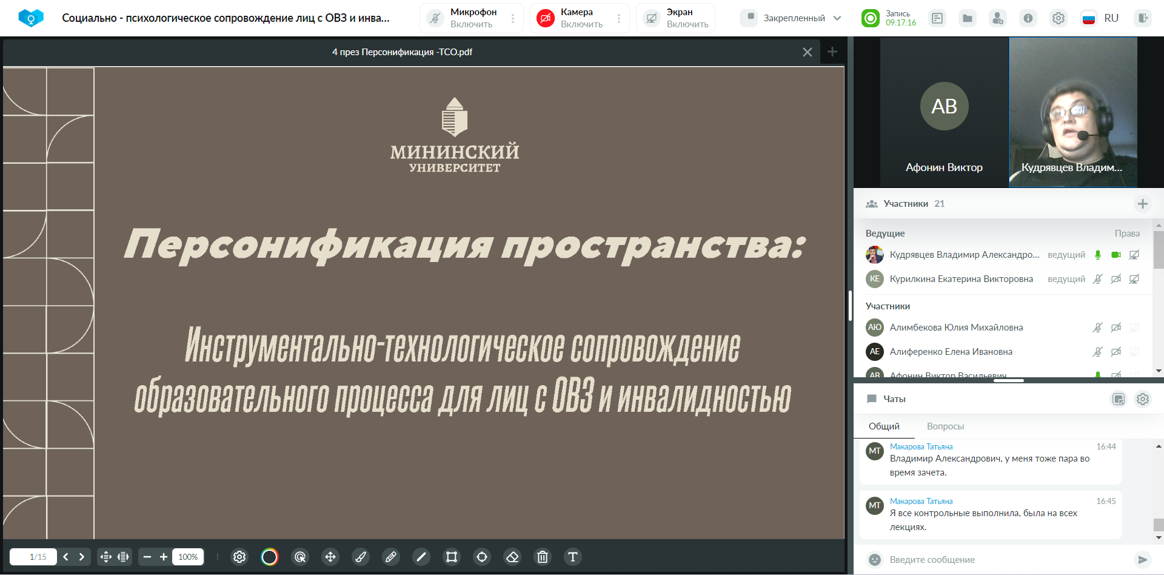Turn on the microphone
The width and height of the screenshot is (1164, 575).
click(435, 18)
